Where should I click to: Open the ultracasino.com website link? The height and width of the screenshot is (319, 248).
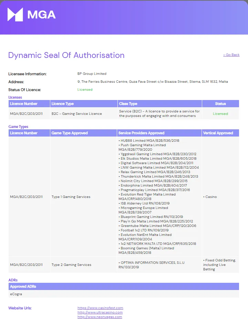point(100,312)
